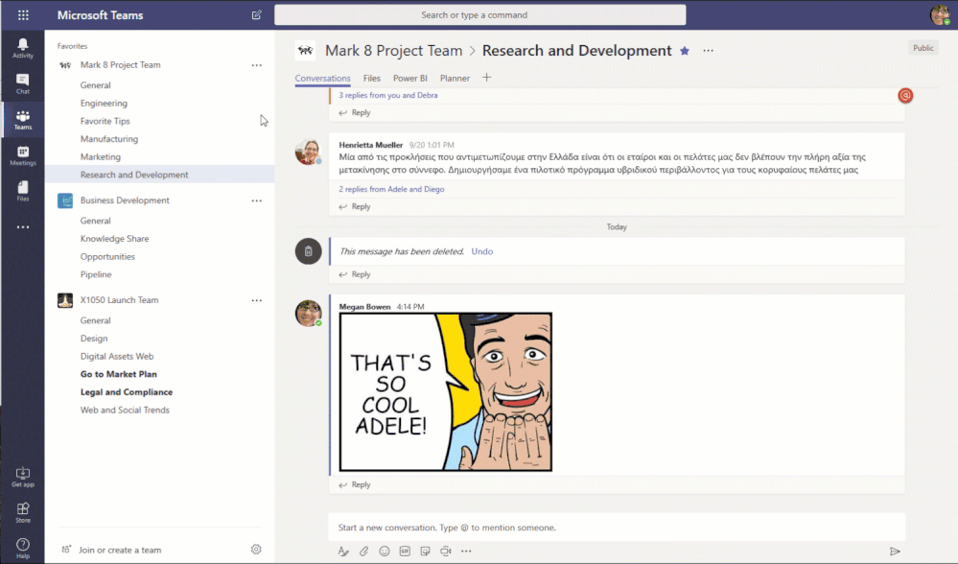Open the That's So Cool Adele image
Screen dimensions: 958x564
(446, 391)
